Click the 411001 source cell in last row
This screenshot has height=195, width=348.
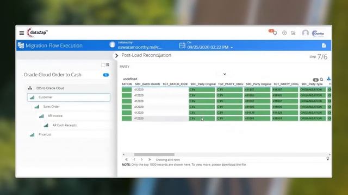tap(257, 118)
